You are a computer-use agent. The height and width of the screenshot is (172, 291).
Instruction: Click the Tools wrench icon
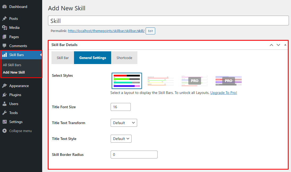5,113
